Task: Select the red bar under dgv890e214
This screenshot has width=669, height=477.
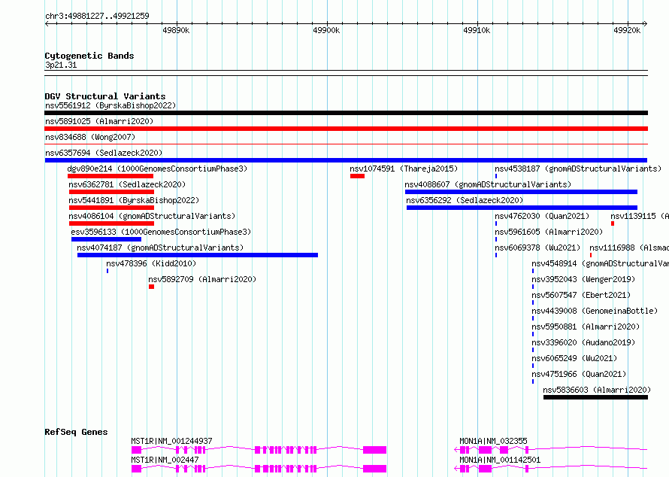Action: 110,176
